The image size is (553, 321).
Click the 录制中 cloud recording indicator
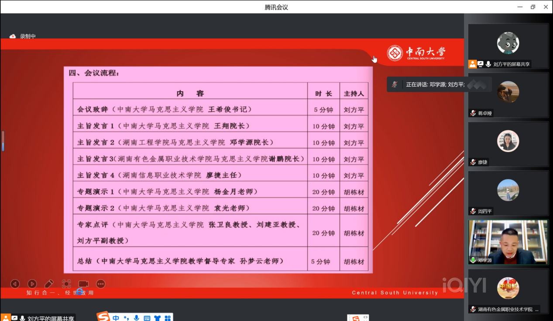click(x=13, y=37)
